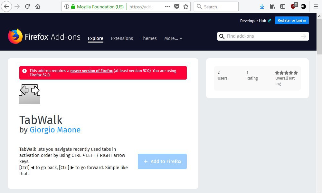This screenshot has width=322, height=193.
Task: Click the 1 Rating statistic
Action: point(252,75)
